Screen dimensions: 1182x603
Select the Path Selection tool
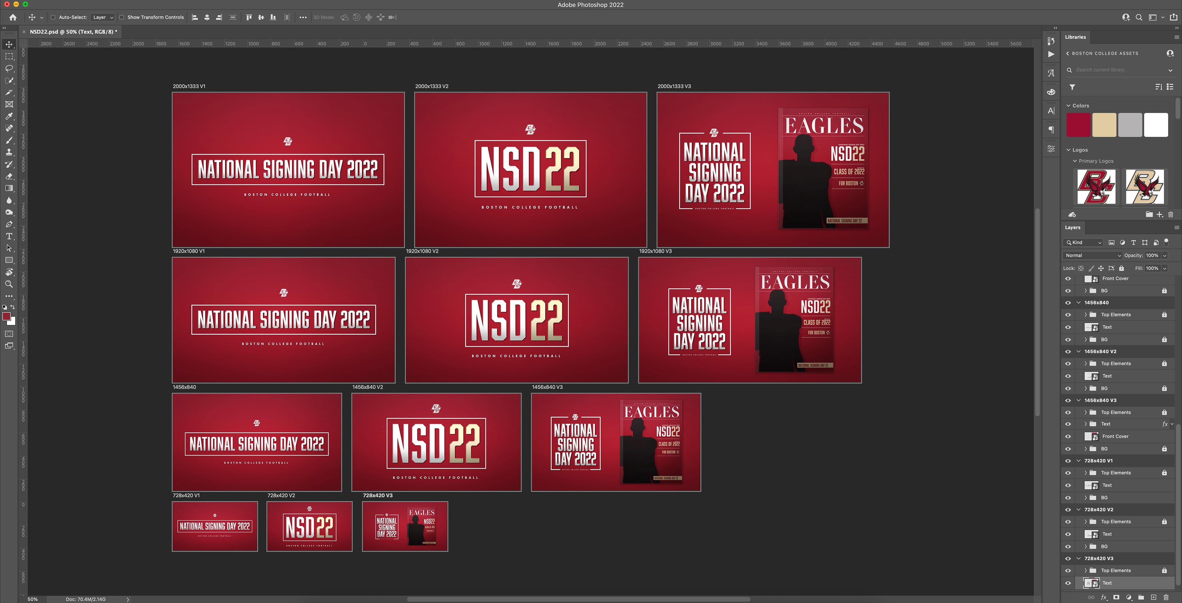pyautogui.click(x=9, y=248)
